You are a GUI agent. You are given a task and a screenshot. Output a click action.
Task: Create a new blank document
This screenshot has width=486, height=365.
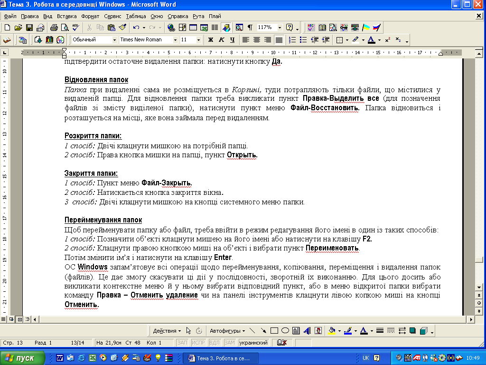pos(7,28)
